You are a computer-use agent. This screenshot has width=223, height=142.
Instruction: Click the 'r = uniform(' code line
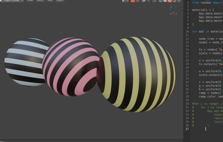coord(211,82)
